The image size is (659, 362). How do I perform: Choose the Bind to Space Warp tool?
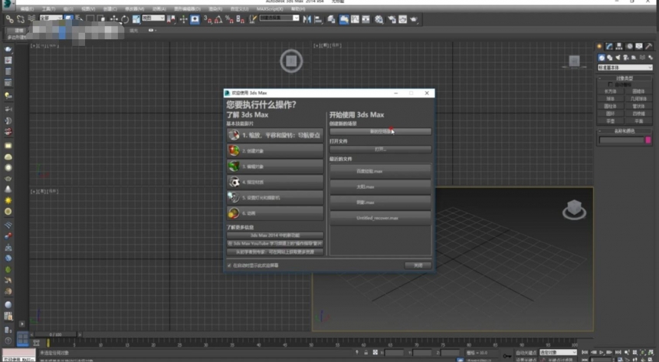point(31,19)
